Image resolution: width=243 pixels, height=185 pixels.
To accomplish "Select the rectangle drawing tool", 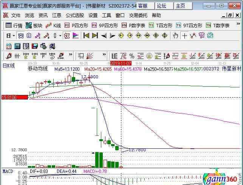I will point(81,56).
